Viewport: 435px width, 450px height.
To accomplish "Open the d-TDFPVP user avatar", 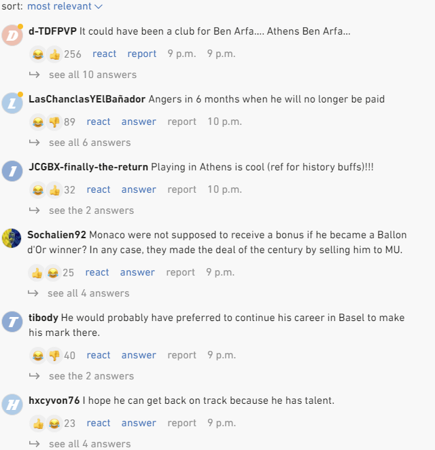I will point(12,35).
